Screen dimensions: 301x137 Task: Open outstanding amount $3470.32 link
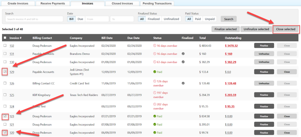[231, 46]
